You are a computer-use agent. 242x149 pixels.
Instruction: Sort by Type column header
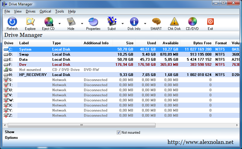click(66, 43)
